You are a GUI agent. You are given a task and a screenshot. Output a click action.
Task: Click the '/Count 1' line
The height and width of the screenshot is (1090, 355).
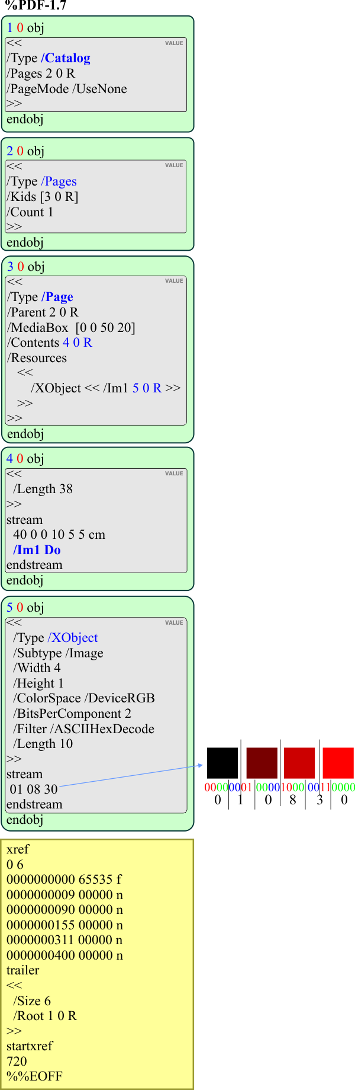click(x=30, y=212)
